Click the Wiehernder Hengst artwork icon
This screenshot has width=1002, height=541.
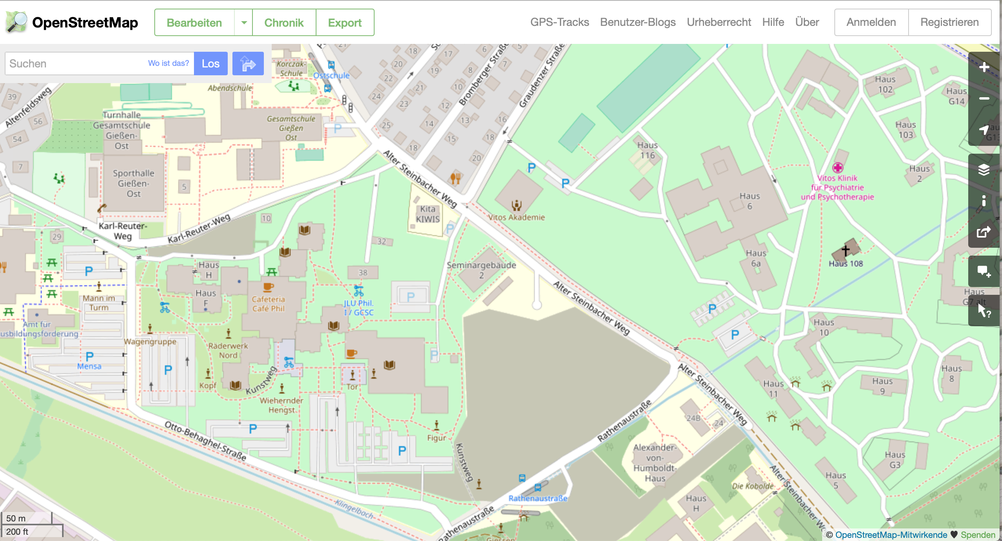coord(282,389)
